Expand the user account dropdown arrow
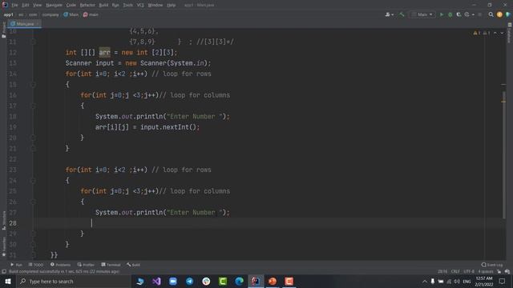513x288 pixels. tap(392, 14)
